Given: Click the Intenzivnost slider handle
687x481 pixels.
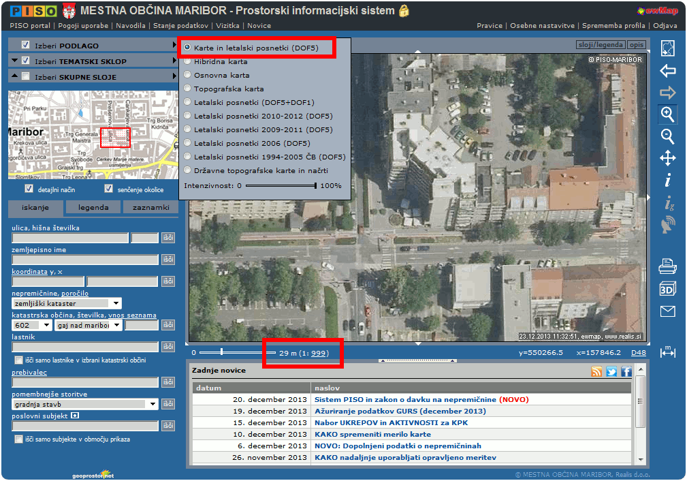Looking at the screenshot, I should (x=316, y=185).
